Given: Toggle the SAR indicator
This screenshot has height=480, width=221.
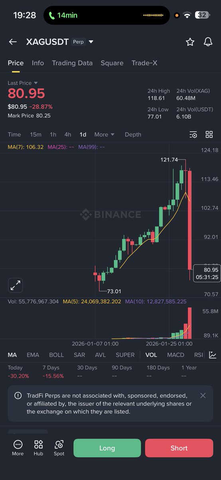Looking at the screenshot, I should click(79, 355).
